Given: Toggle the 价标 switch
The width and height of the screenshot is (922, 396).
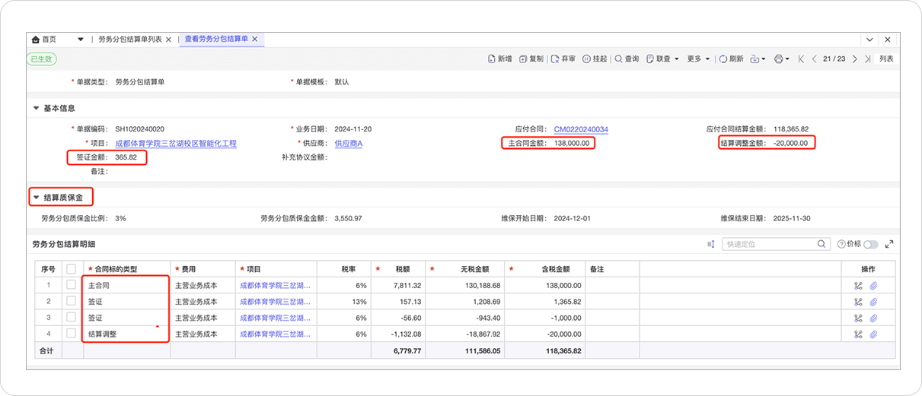Looking at the screenshot, I should (870, 244).
